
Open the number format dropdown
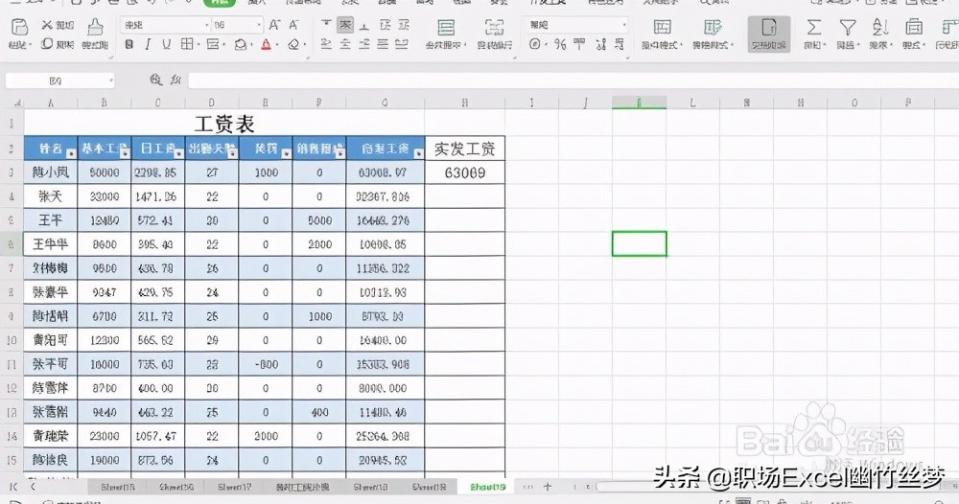[624, 25]
